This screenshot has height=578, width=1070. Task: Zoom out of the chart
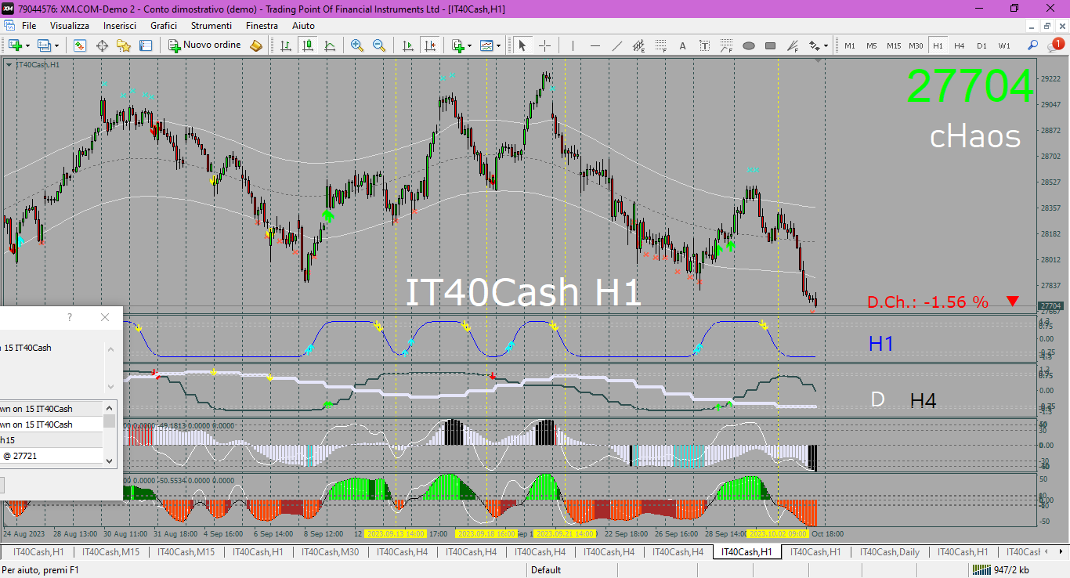coord(379,45)
